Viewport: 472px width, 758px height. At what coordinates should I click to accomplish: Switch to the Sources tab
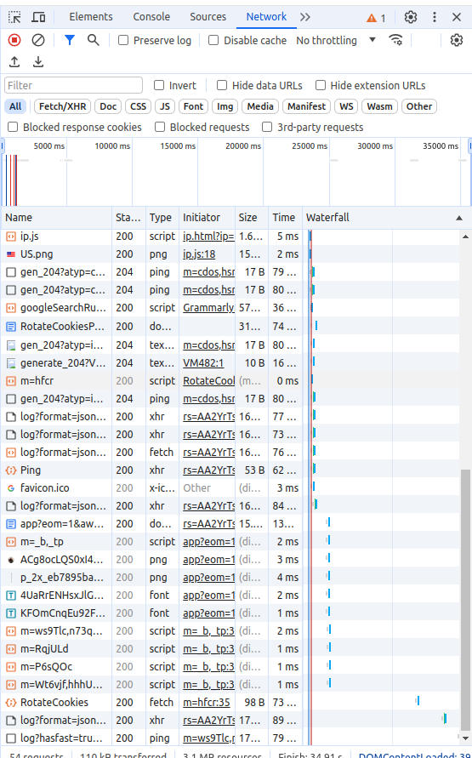click(208, 17)
